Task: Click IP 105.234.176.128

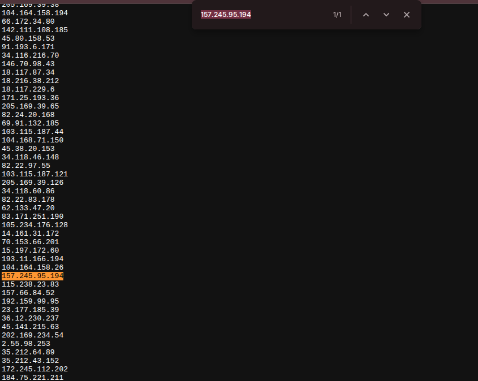Action: (35, 225)
